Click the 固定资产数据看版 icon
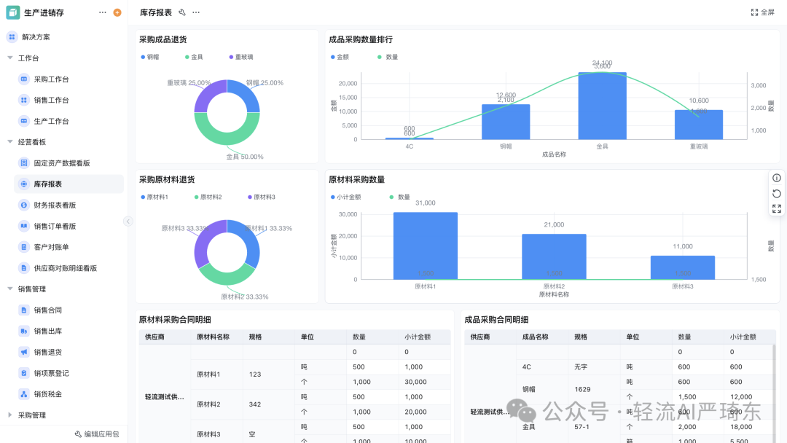This screenshot has width=787, height=443. pyautogui.click(x=24, y=163)
